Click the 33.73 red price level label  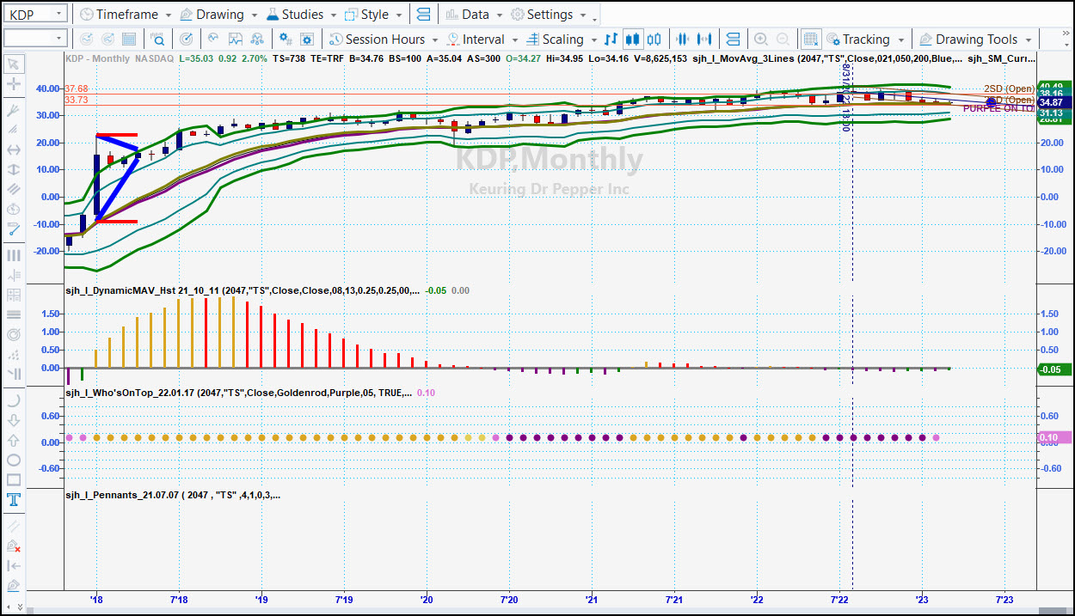pos(77,100)
